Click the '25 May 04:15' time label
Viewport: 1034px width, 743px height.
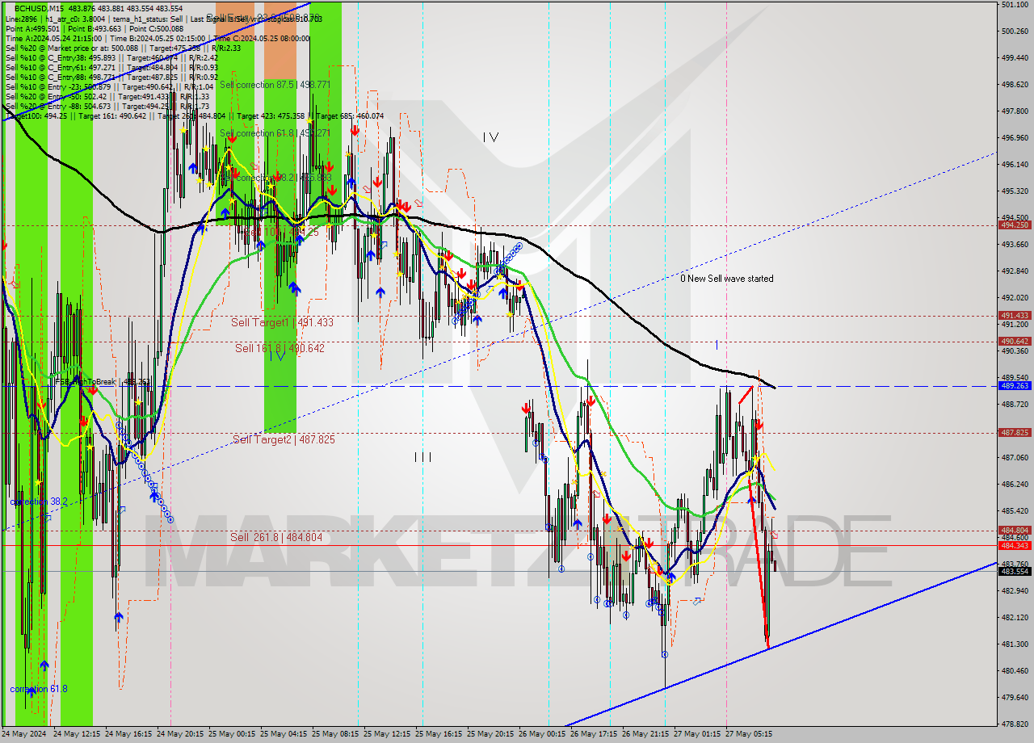pyautogui.click(x=284, y=734)
